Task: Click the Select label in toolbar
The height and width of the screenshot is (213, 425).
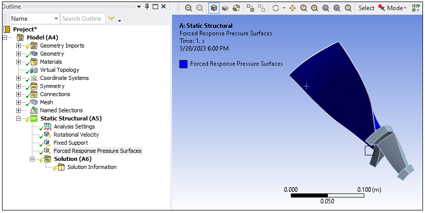Action: coord(366,8)
